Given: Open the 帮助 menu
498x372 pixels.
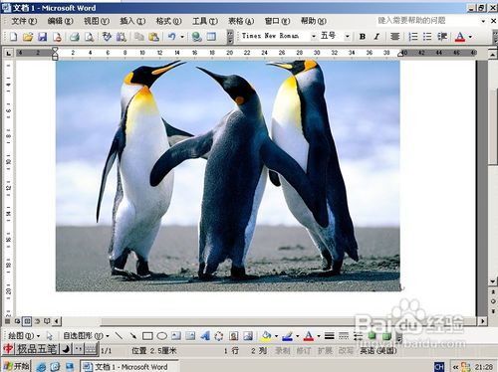Looking at the screenshot, I should (314, 21).
